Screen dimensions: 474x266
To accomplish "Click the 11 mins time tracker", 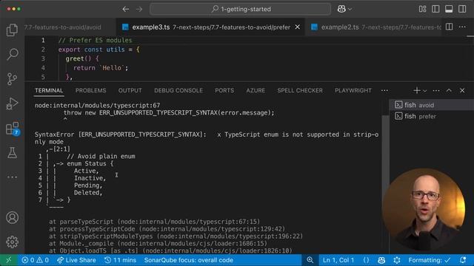I will pos(120,260).
